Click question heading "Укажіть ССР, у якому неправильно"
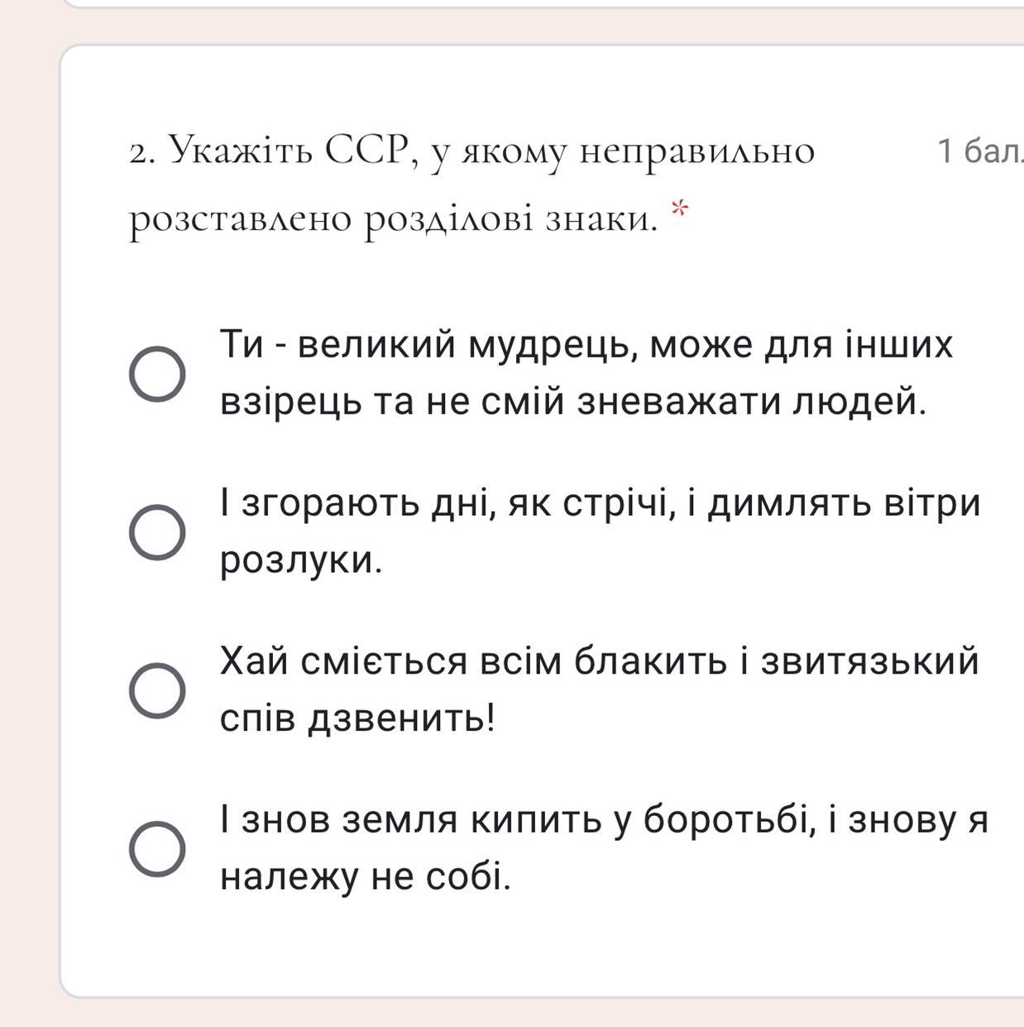1024x1027 pixels. pyautogui.click(x=492, y=151)
